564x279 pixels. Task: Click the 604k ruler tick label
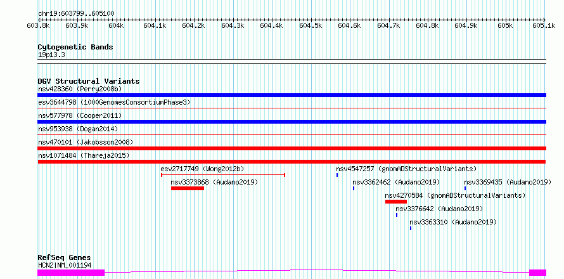point(116,25)
